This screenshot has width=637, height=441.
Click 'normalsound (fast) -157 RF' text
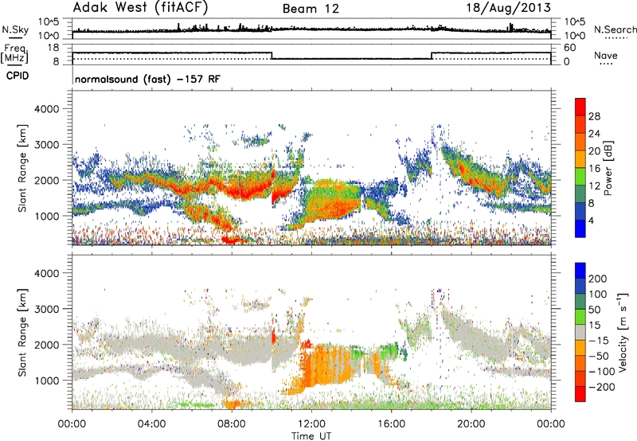[147, 79]
